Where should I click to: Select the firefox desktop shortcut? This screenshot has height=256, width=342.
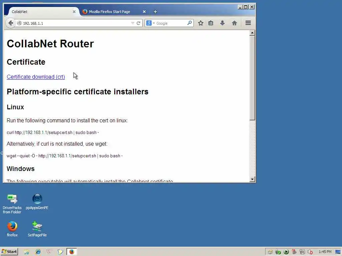[x=12, y=229]
